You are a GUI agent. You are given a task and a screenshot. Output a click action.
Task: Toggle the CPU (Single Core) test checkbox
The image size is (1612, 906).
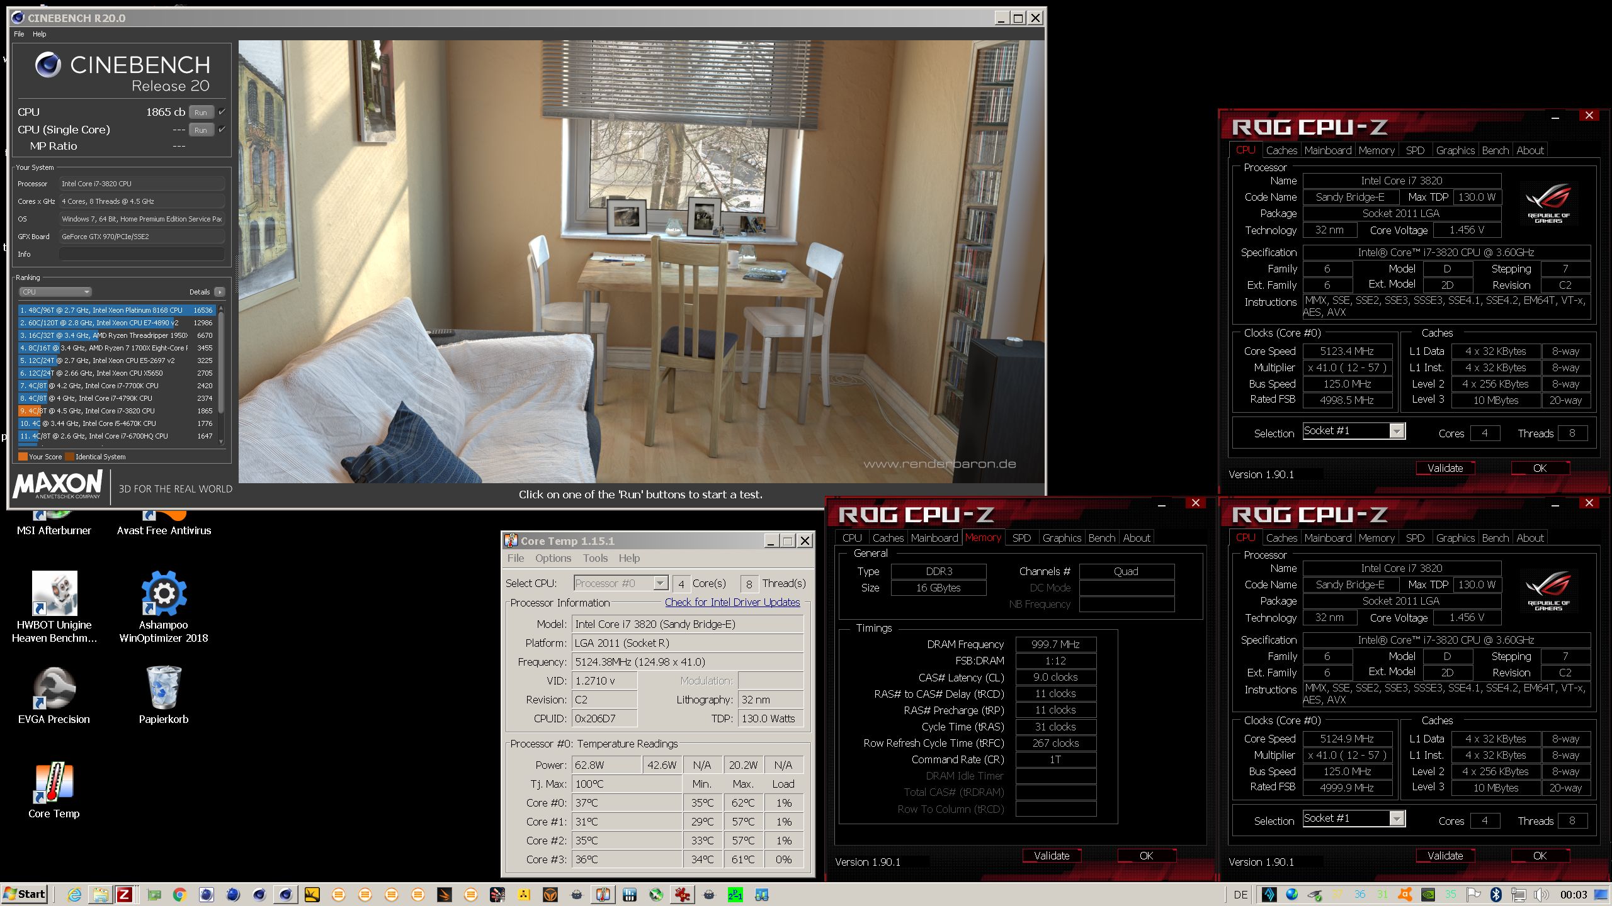(x=222, y=130)
